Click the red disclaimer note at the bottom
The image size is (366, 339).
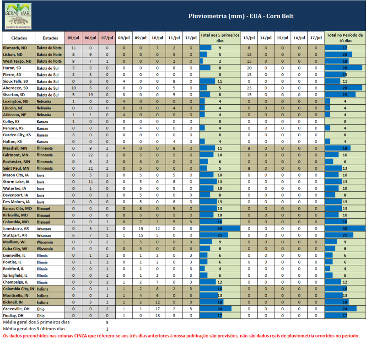point(181,335)
